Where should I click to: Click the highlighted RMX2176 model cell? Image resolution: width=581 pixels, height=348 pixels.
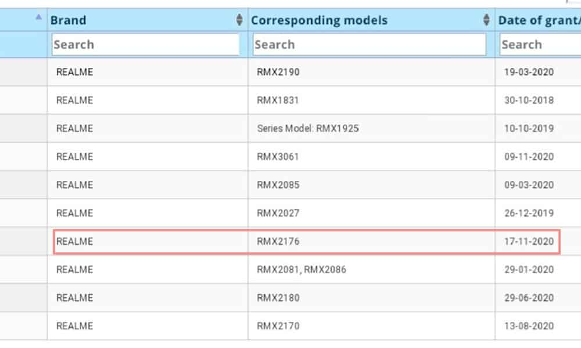click(x=278, y=241)
